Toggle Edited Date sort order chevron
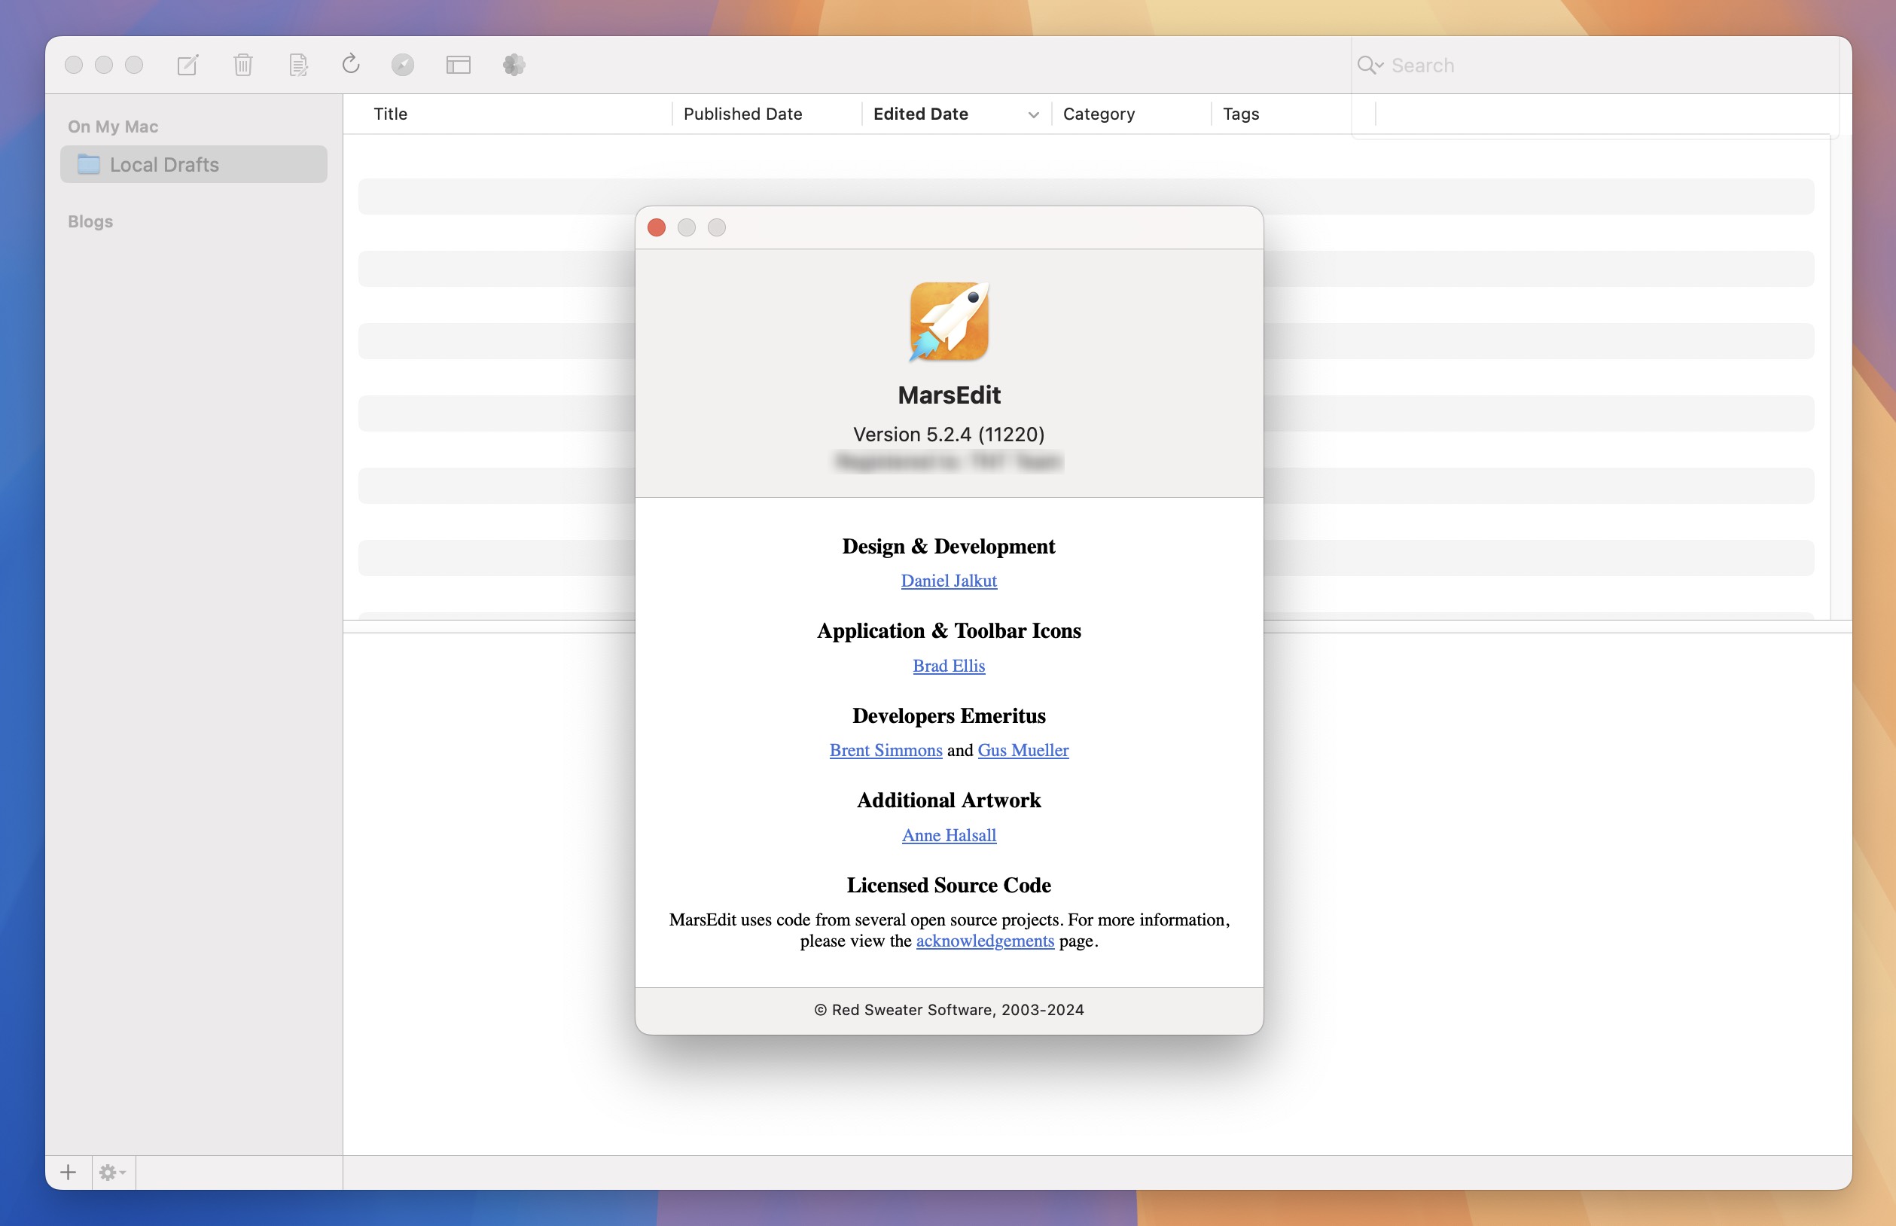This screenshot has height=1226, width=1896. click(x=1033, y=114)
